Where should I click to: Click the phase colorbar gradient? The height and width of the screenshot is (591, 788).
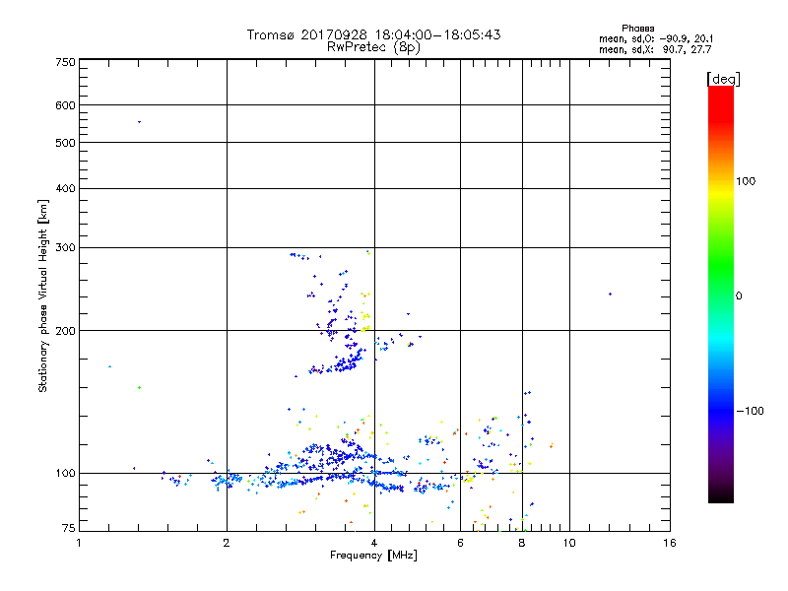click(x=721, y=295)
